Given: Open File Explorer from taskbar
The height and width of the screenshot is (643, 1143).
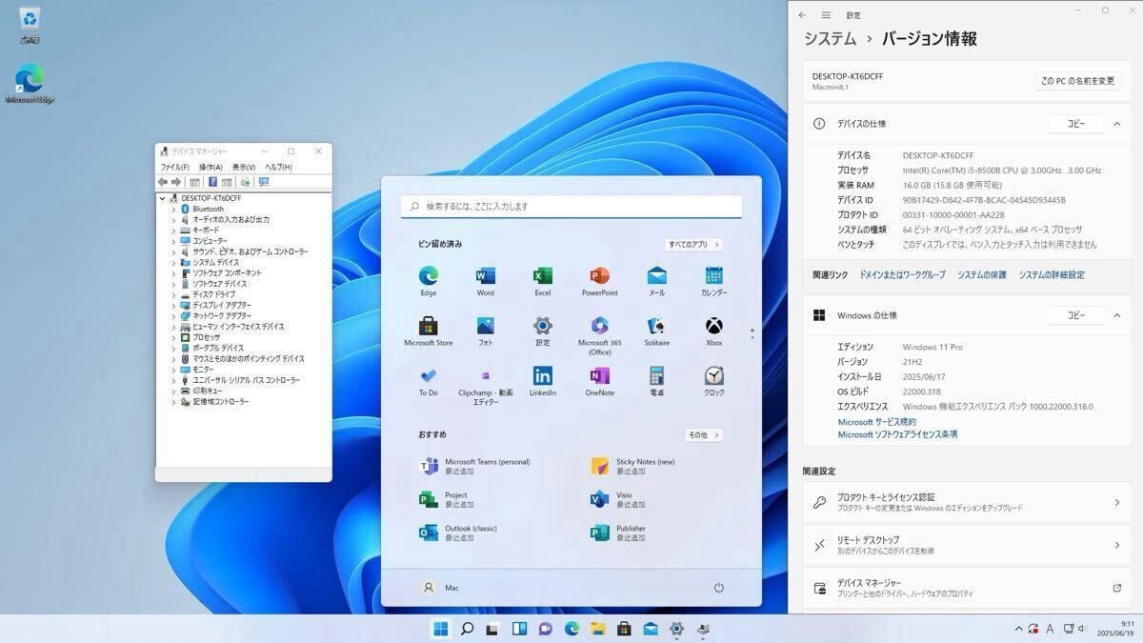Looking at the screenshot, I should click(x=597, y=629).
